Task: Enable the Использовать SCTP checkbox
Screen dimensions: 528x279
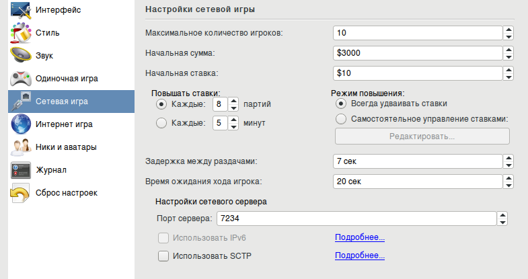Action: click(163, 256)
